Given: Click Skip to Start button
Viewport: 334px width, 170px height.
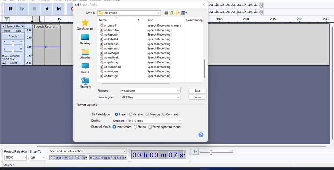Looking at the screenshot, I should (46, 9).
